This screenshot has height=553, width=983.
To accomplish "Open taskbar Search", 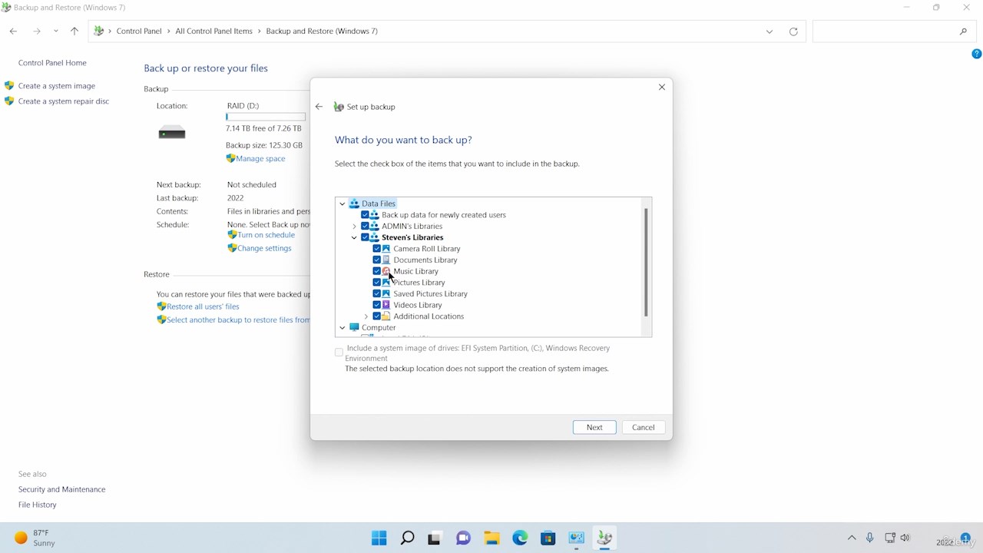I will point(407,538).
